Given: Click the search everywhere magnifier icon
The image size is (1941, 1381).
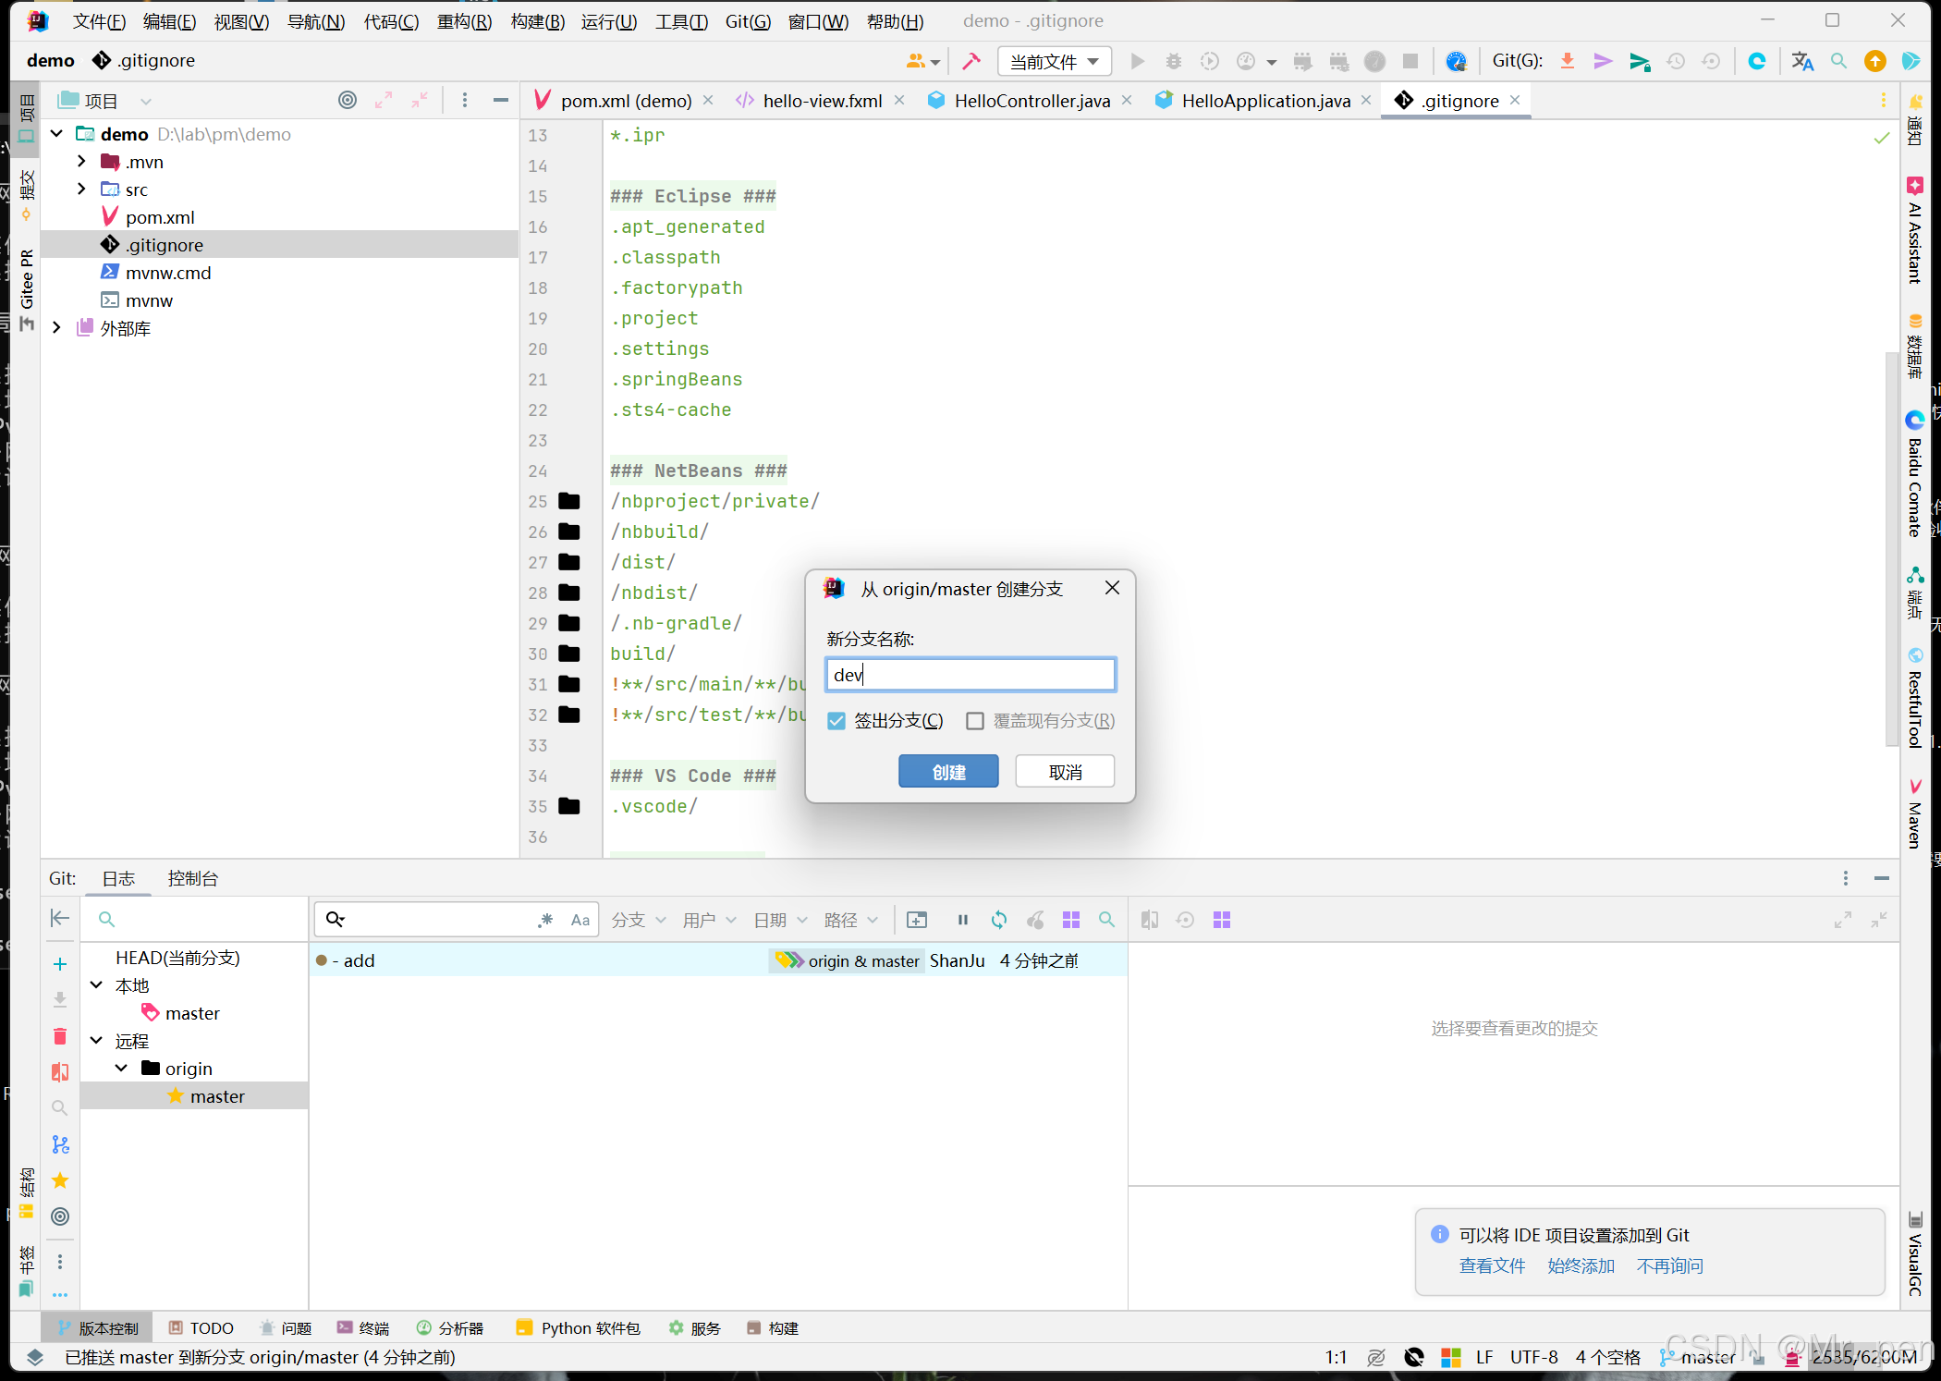Looking at the screenshot, I should [1838, 61].
